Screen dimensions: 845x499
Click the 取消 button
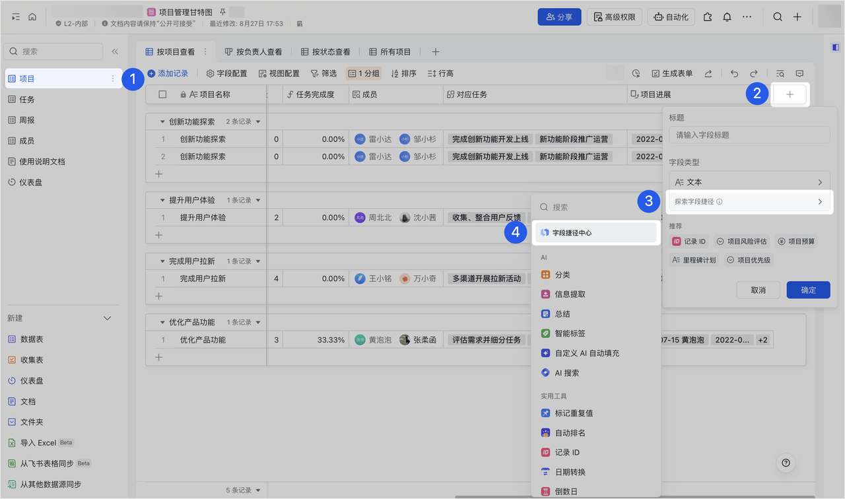pyautogui.click(x=758, y=290)
